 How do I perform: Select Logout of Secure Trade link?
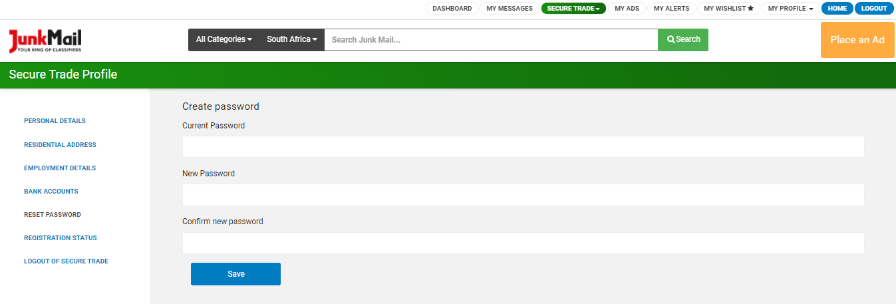(66, 261)
